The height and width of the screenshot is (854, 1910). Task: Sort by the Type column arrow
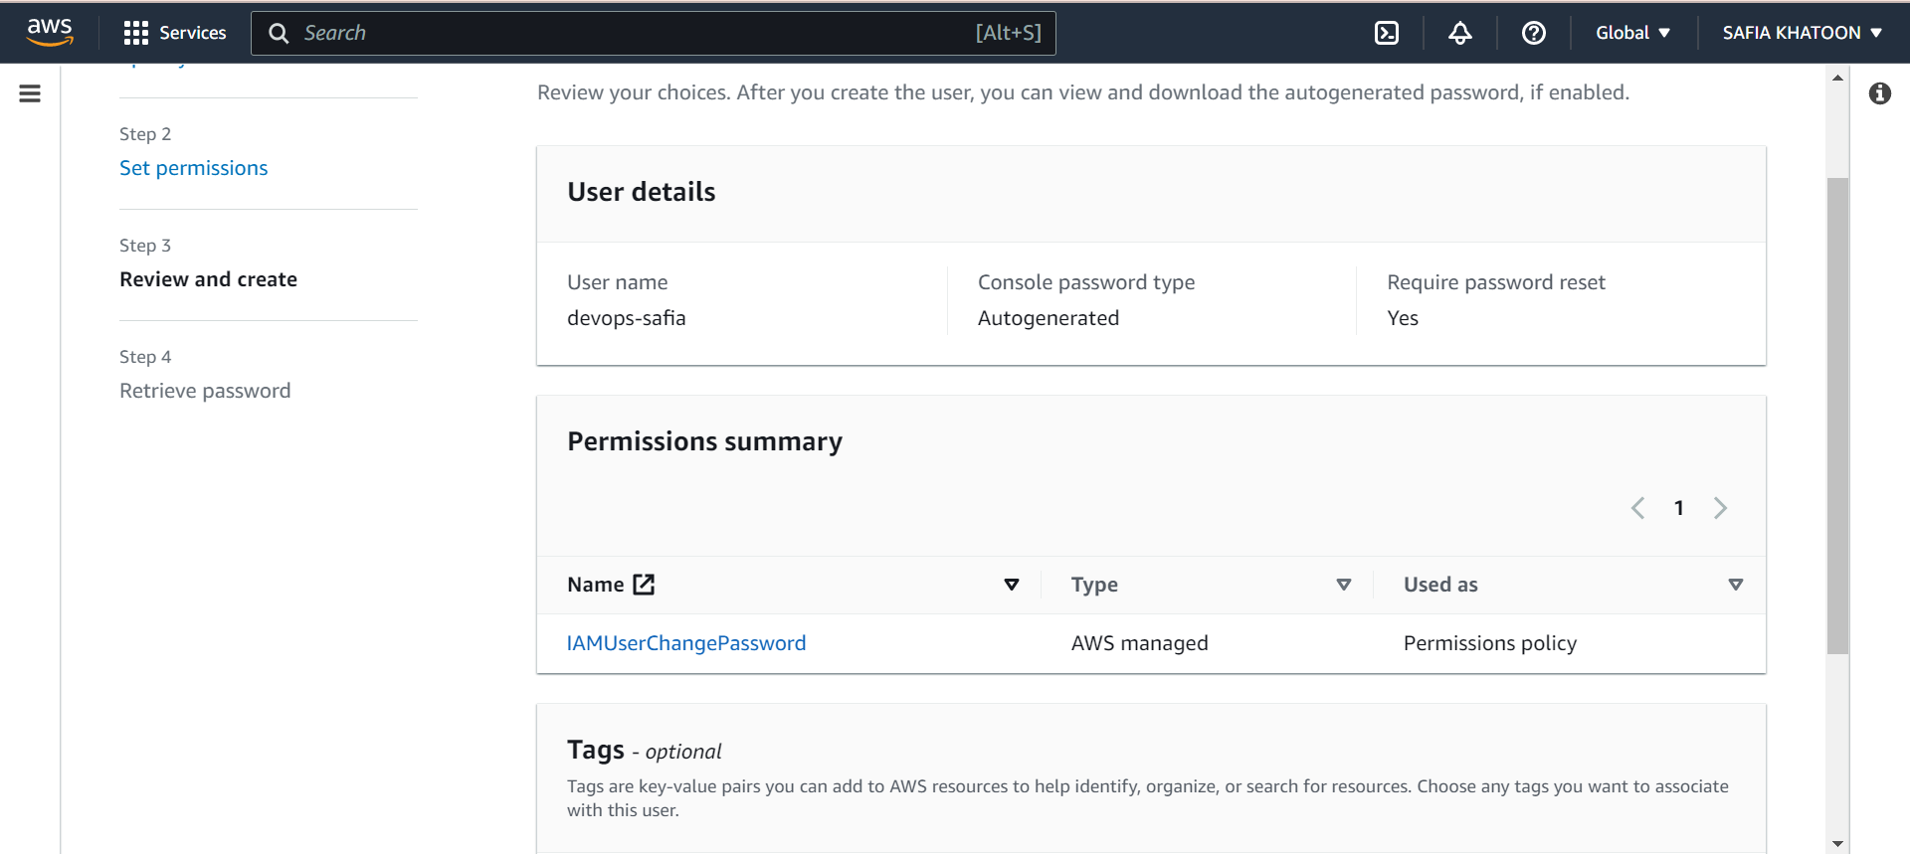pos(1344,585)
